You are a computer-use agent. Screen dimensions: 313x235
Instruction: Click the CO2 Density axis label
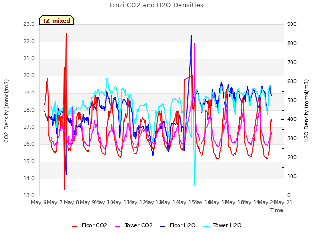pyautogui.click(x=6, y=111)
